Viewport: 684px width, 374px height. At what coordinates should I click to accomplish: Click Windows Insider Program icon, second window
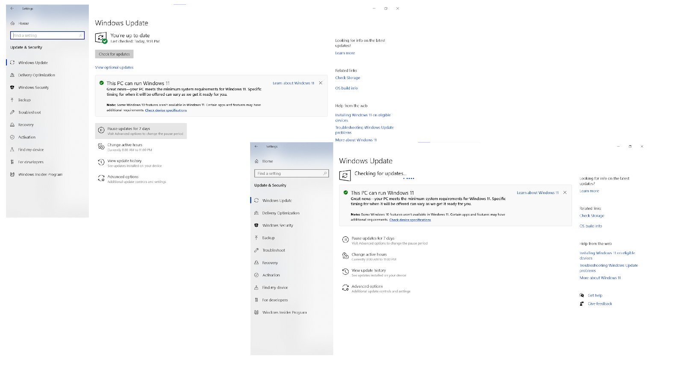(256, 312)
